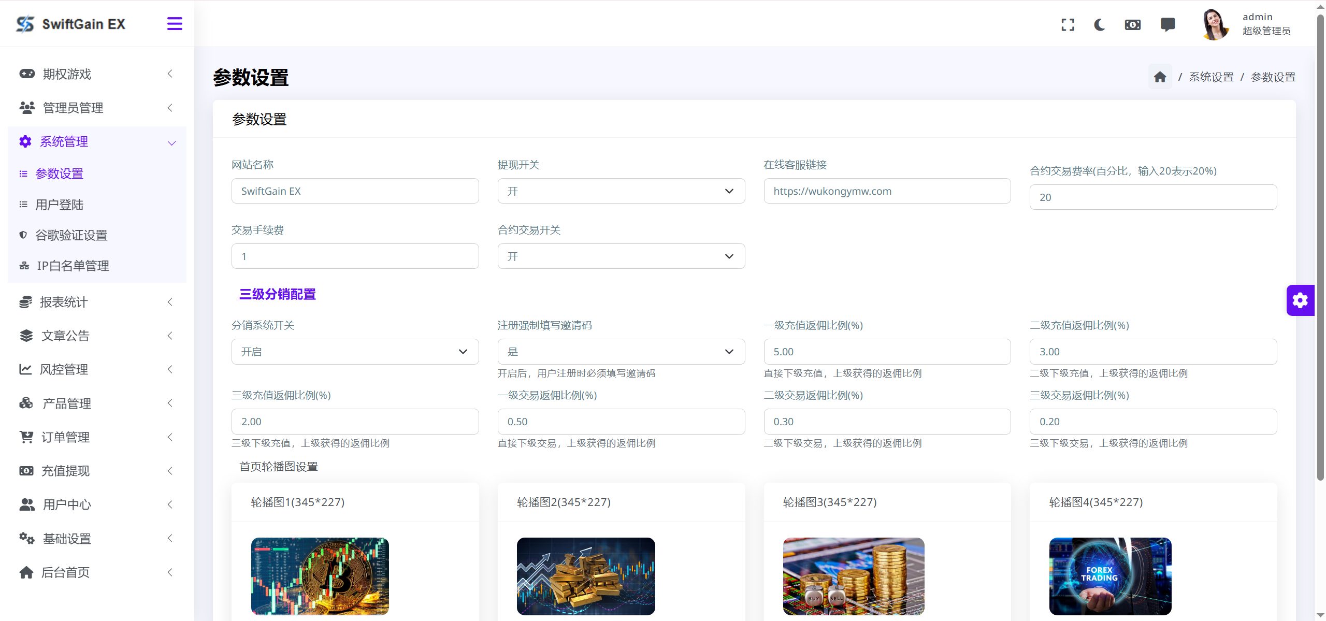Click the 三级分销配置 heading link

click(x=277, y=294)
